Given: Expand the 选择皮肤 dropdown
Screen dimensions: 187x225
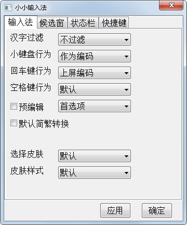Looking at the screenshot, I should [95, 156].
